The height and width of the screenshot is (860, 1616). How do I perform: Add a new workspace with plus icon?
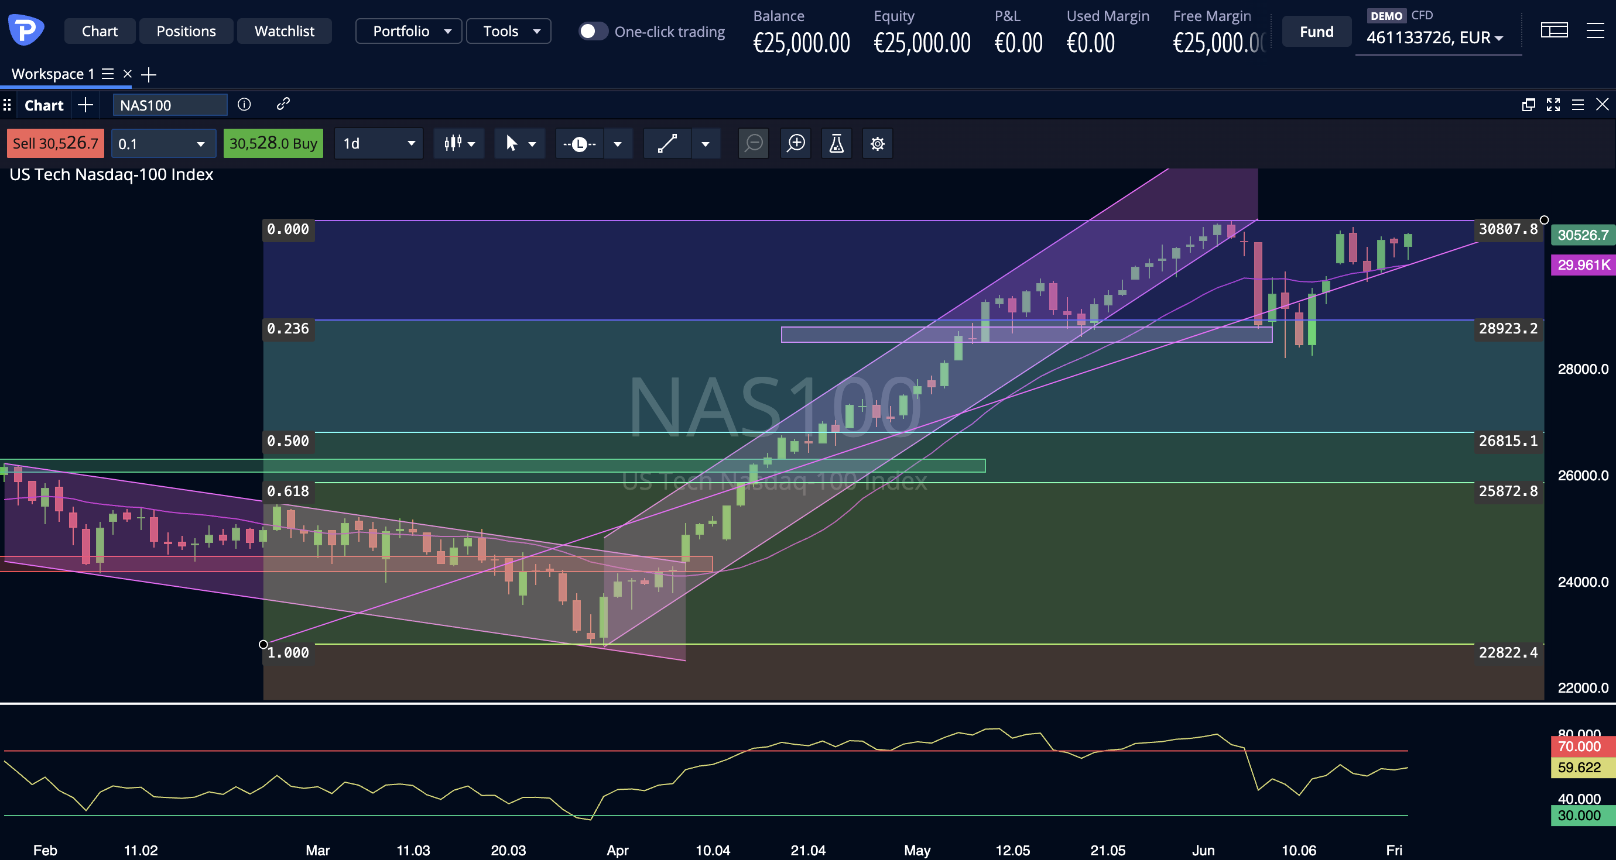149,75
